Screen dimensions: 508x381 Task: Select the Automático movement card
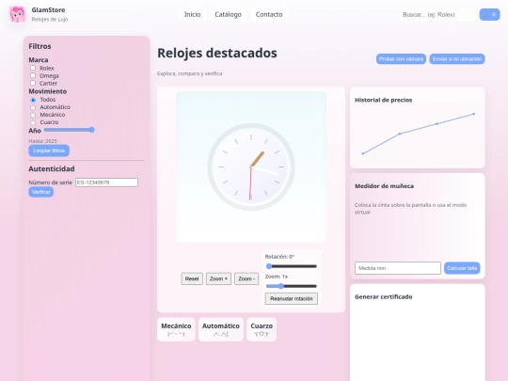tap(221, 329)
